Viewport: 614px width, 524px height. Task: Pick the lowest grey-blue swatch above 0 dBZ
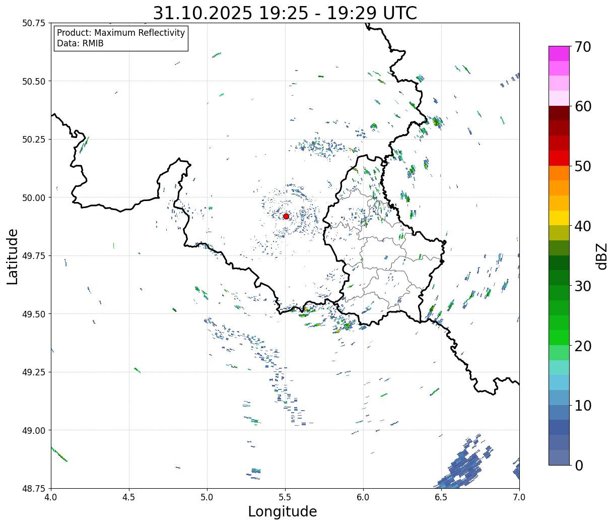[559, 457]
